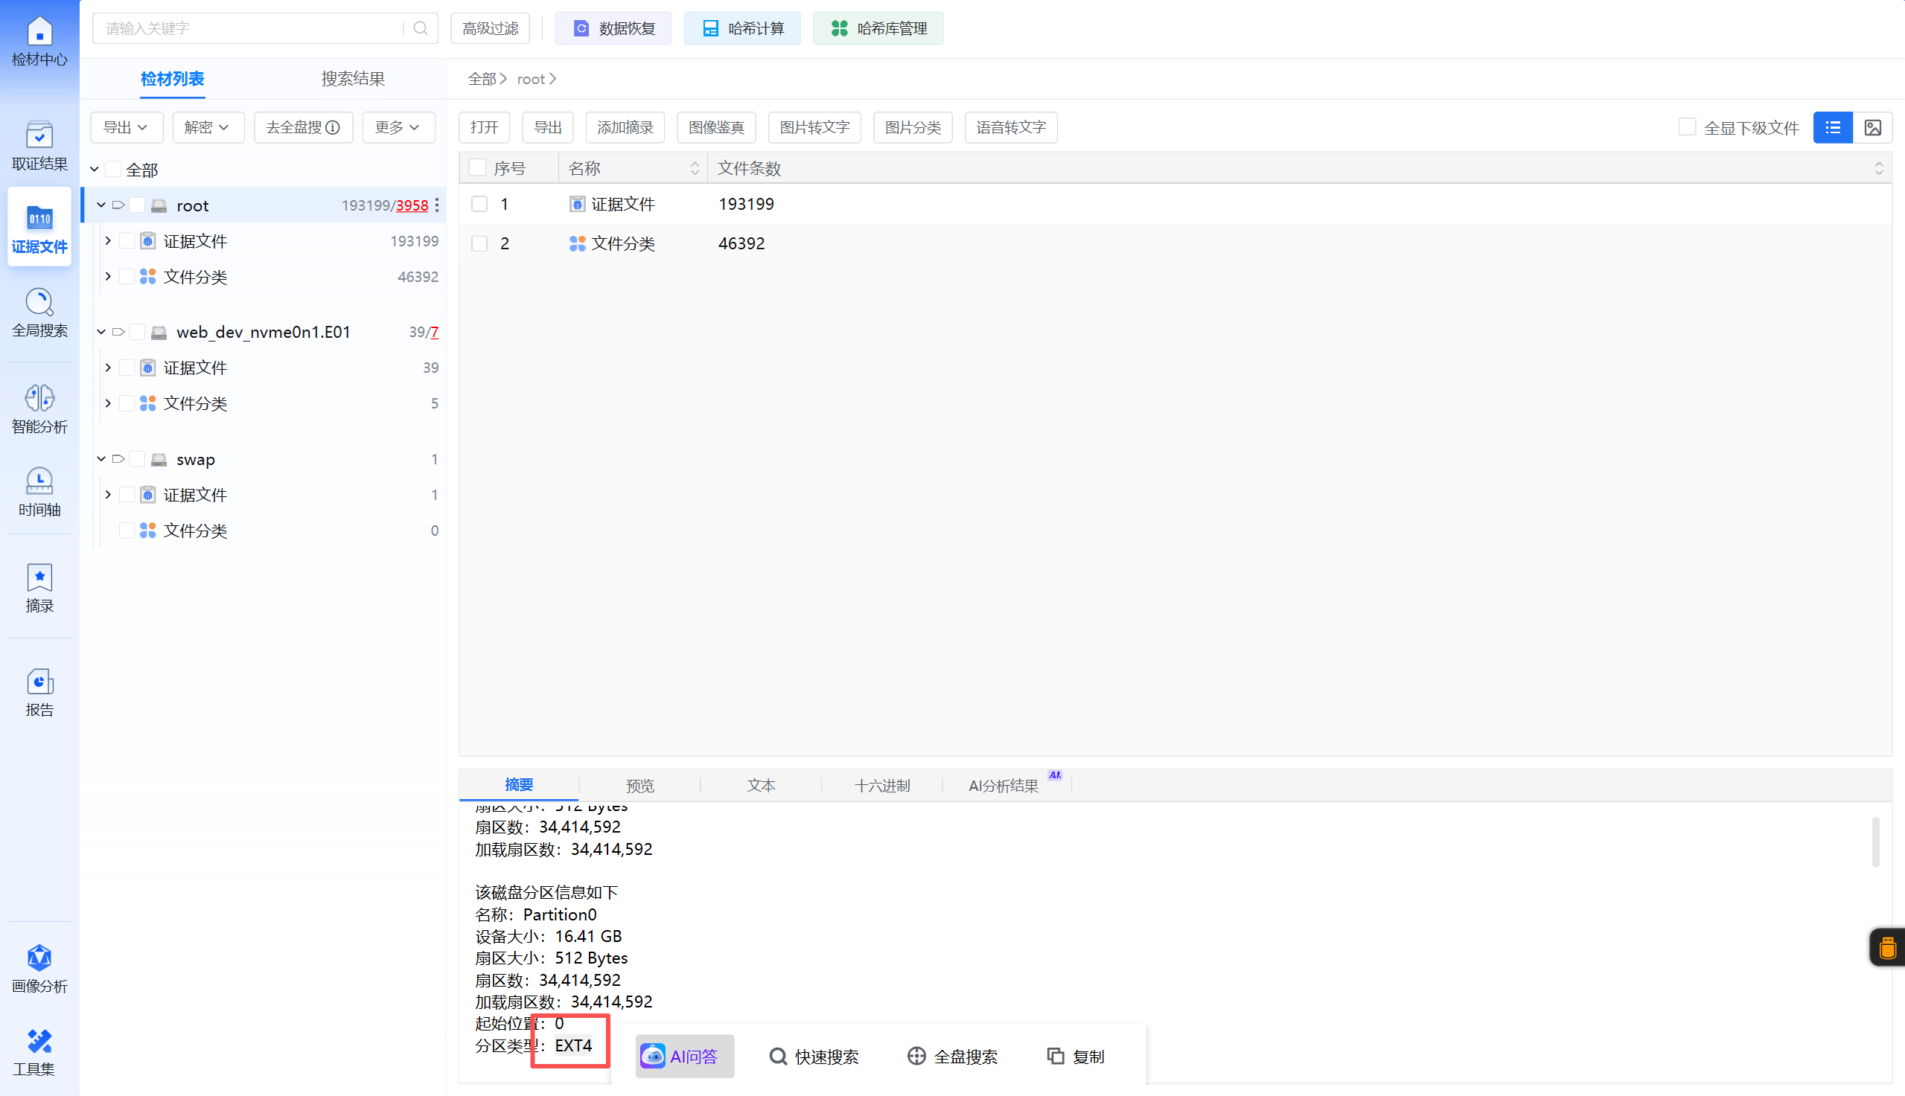
Task: Open 哈希库管理 tool
Action: coord(878,28)
